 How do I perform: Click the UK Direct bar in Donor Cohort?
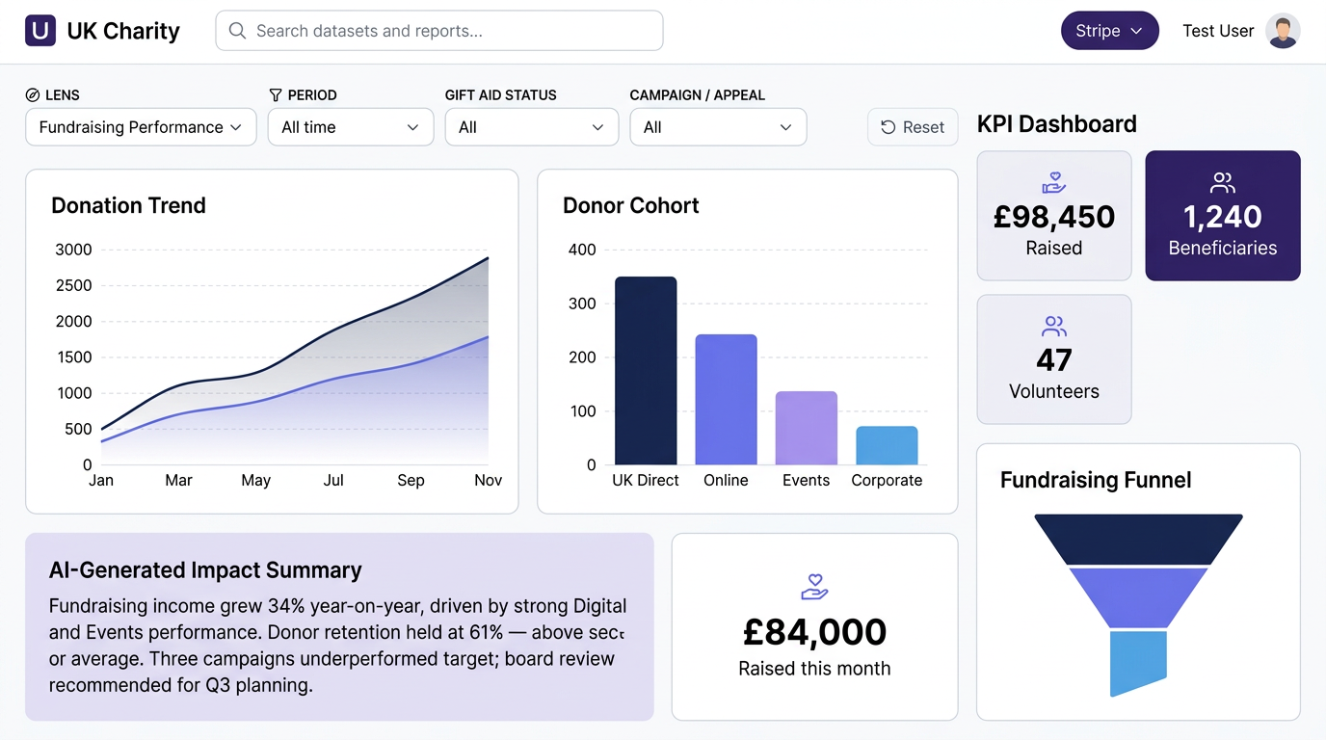pyautogui.click(x=646, y=371)
